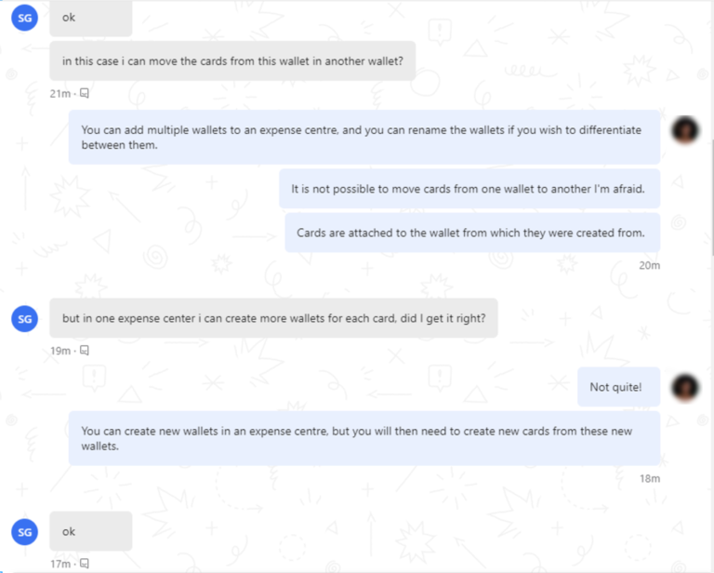Click the note icon next to 17m

click(x=85, y=564)
